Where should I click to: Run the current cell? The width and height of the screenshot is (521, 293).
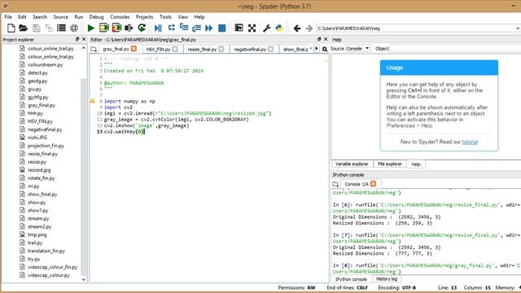(x=103, y=28)
